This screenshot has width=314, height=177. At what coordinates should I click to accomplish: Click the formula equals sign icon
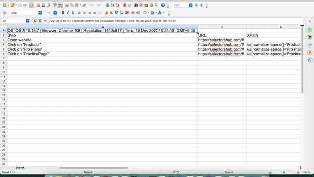coord(45,21)
